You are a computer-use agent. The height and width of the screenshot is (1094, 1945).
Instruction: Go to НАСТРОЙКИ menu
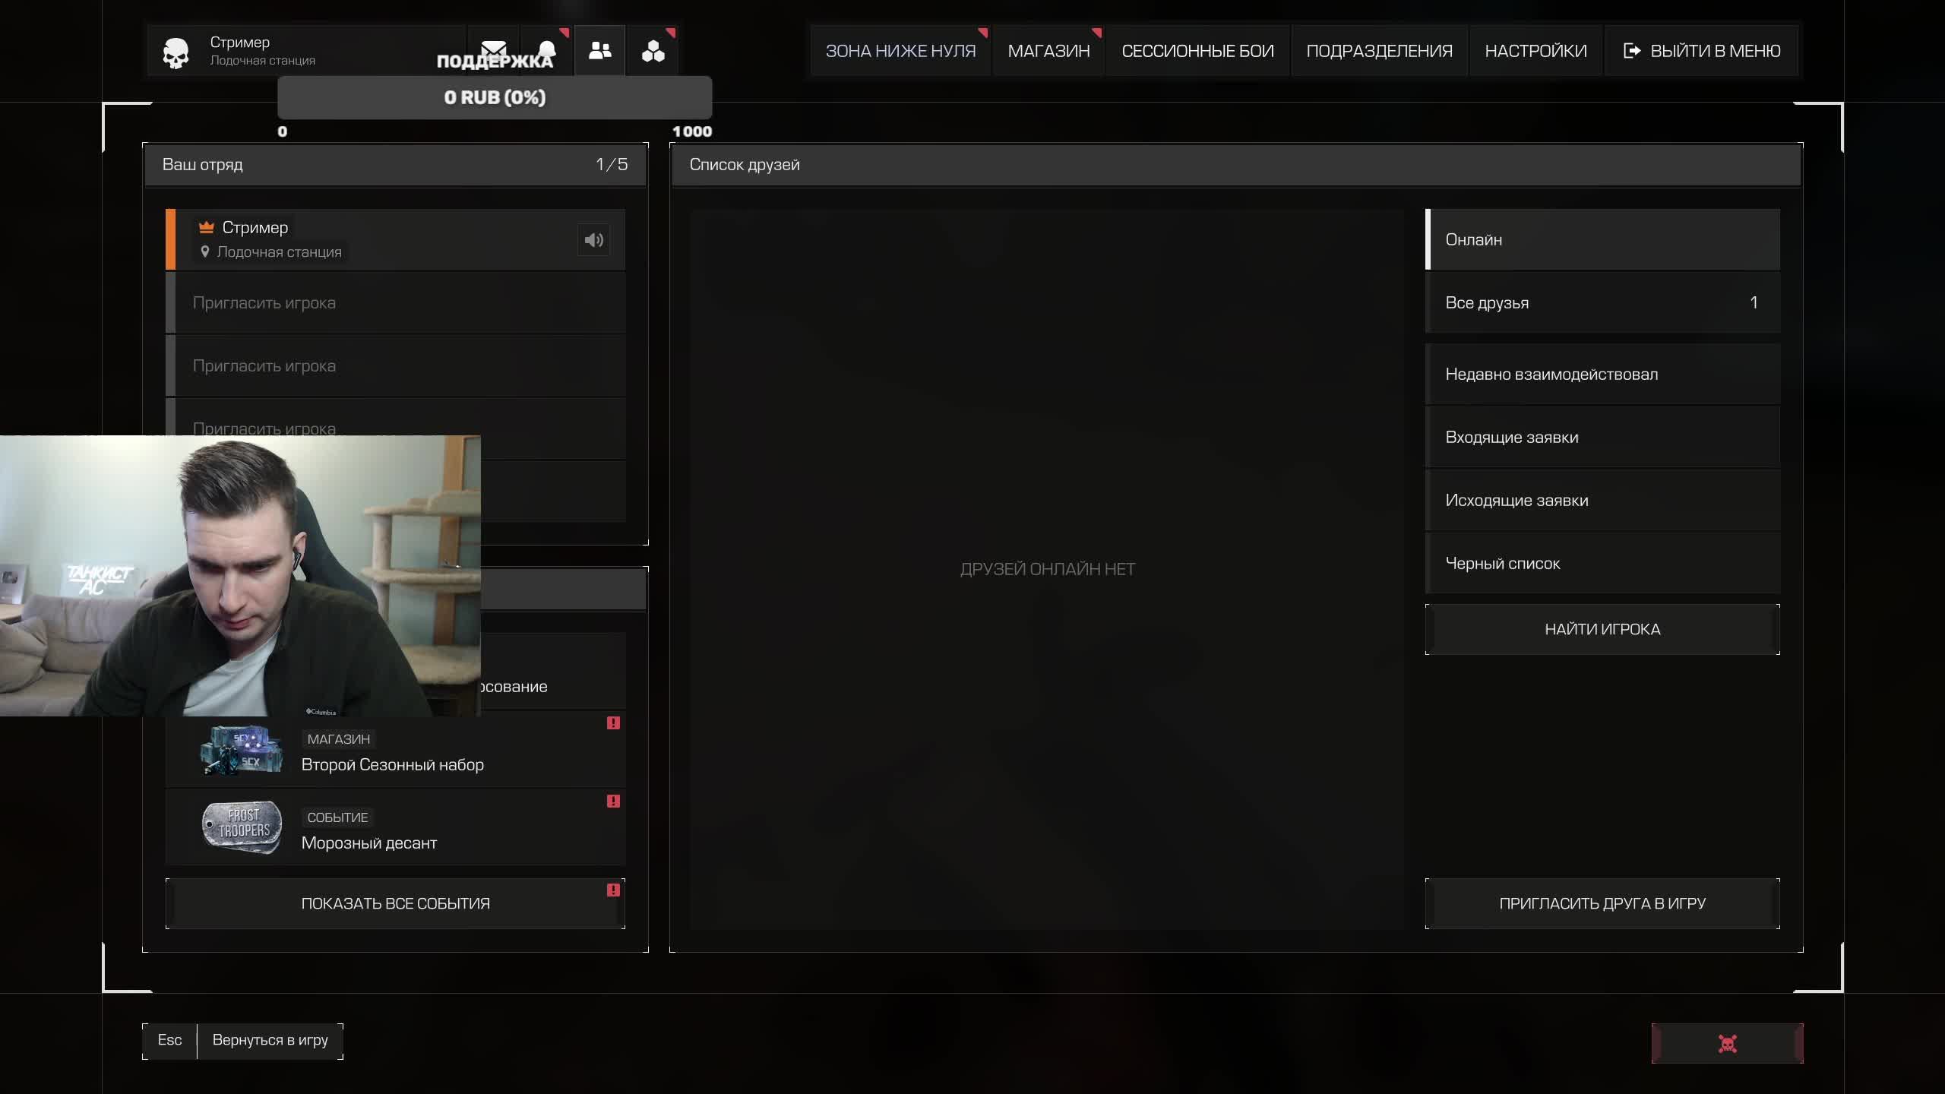[x=1535, y=51]
